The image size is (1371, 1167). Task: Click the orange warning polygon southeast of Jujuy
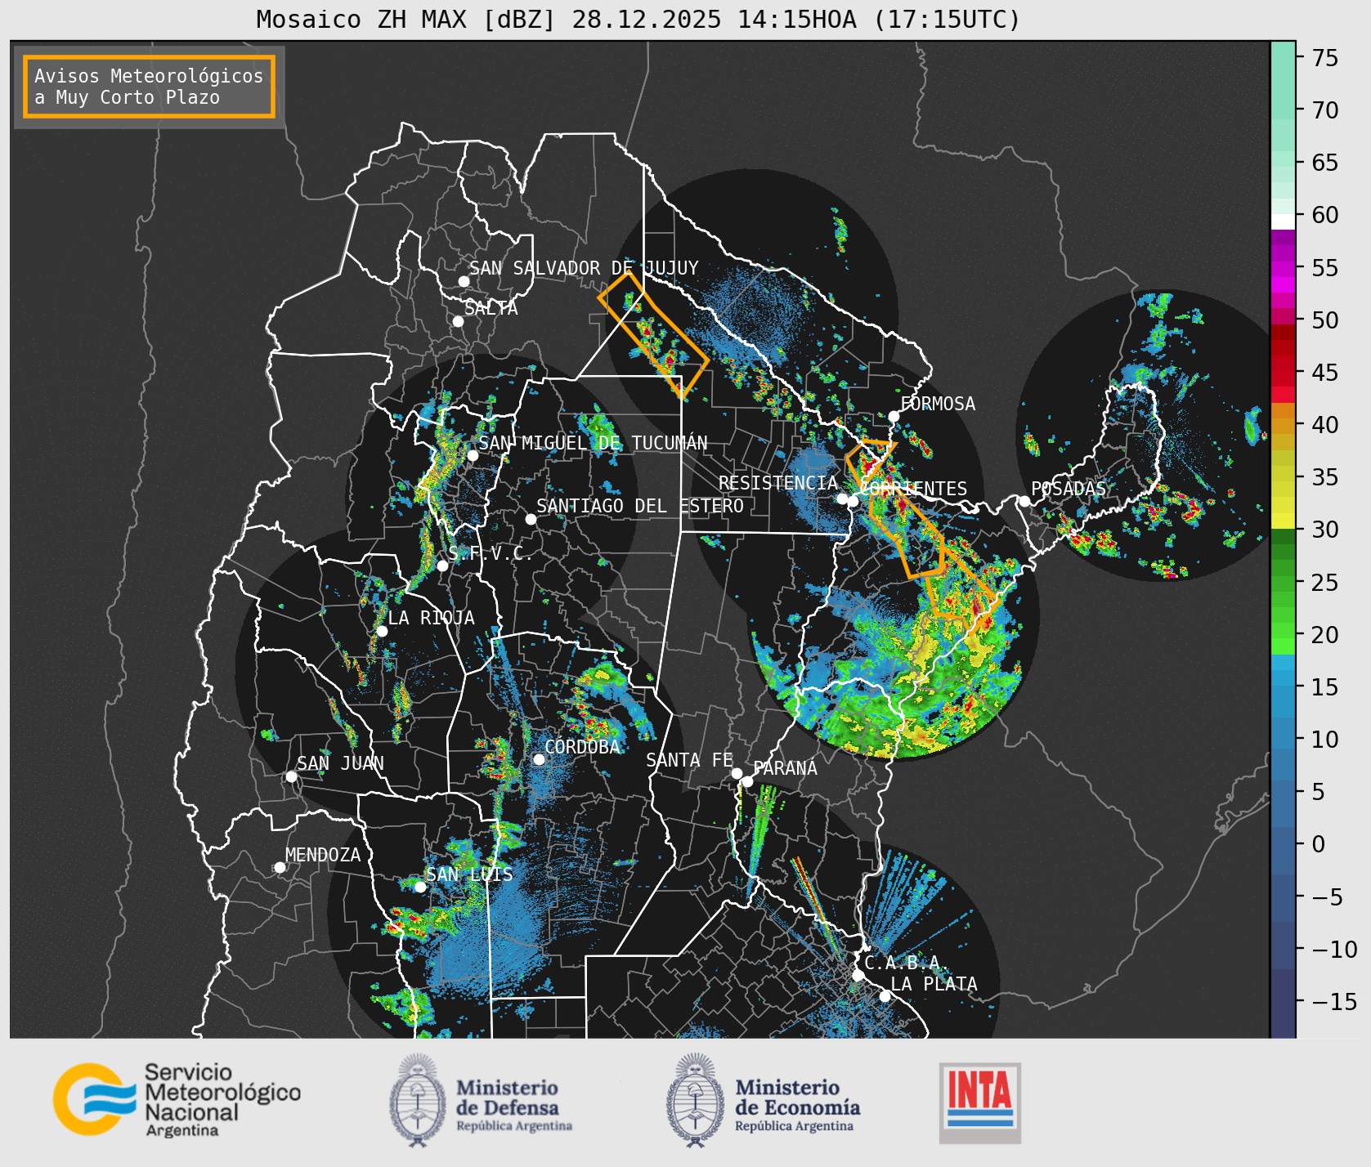point(652,333)
